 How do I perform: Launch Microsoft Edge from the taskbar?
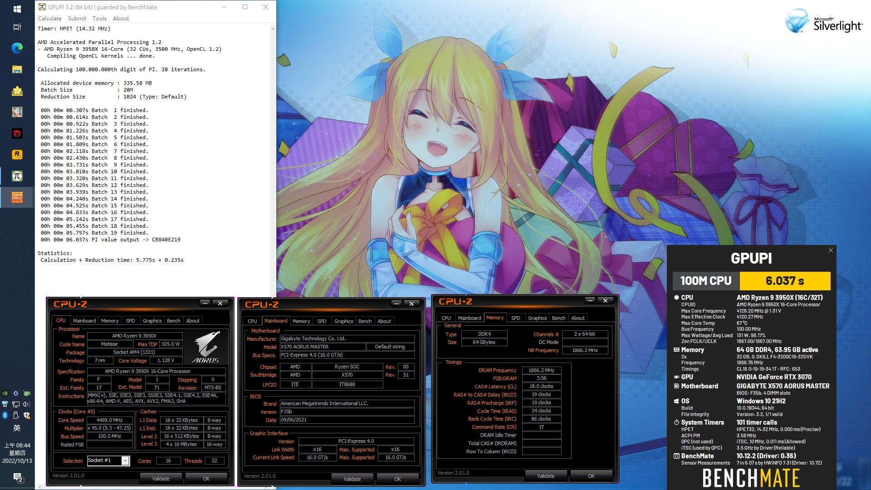[x=17, y=48]
